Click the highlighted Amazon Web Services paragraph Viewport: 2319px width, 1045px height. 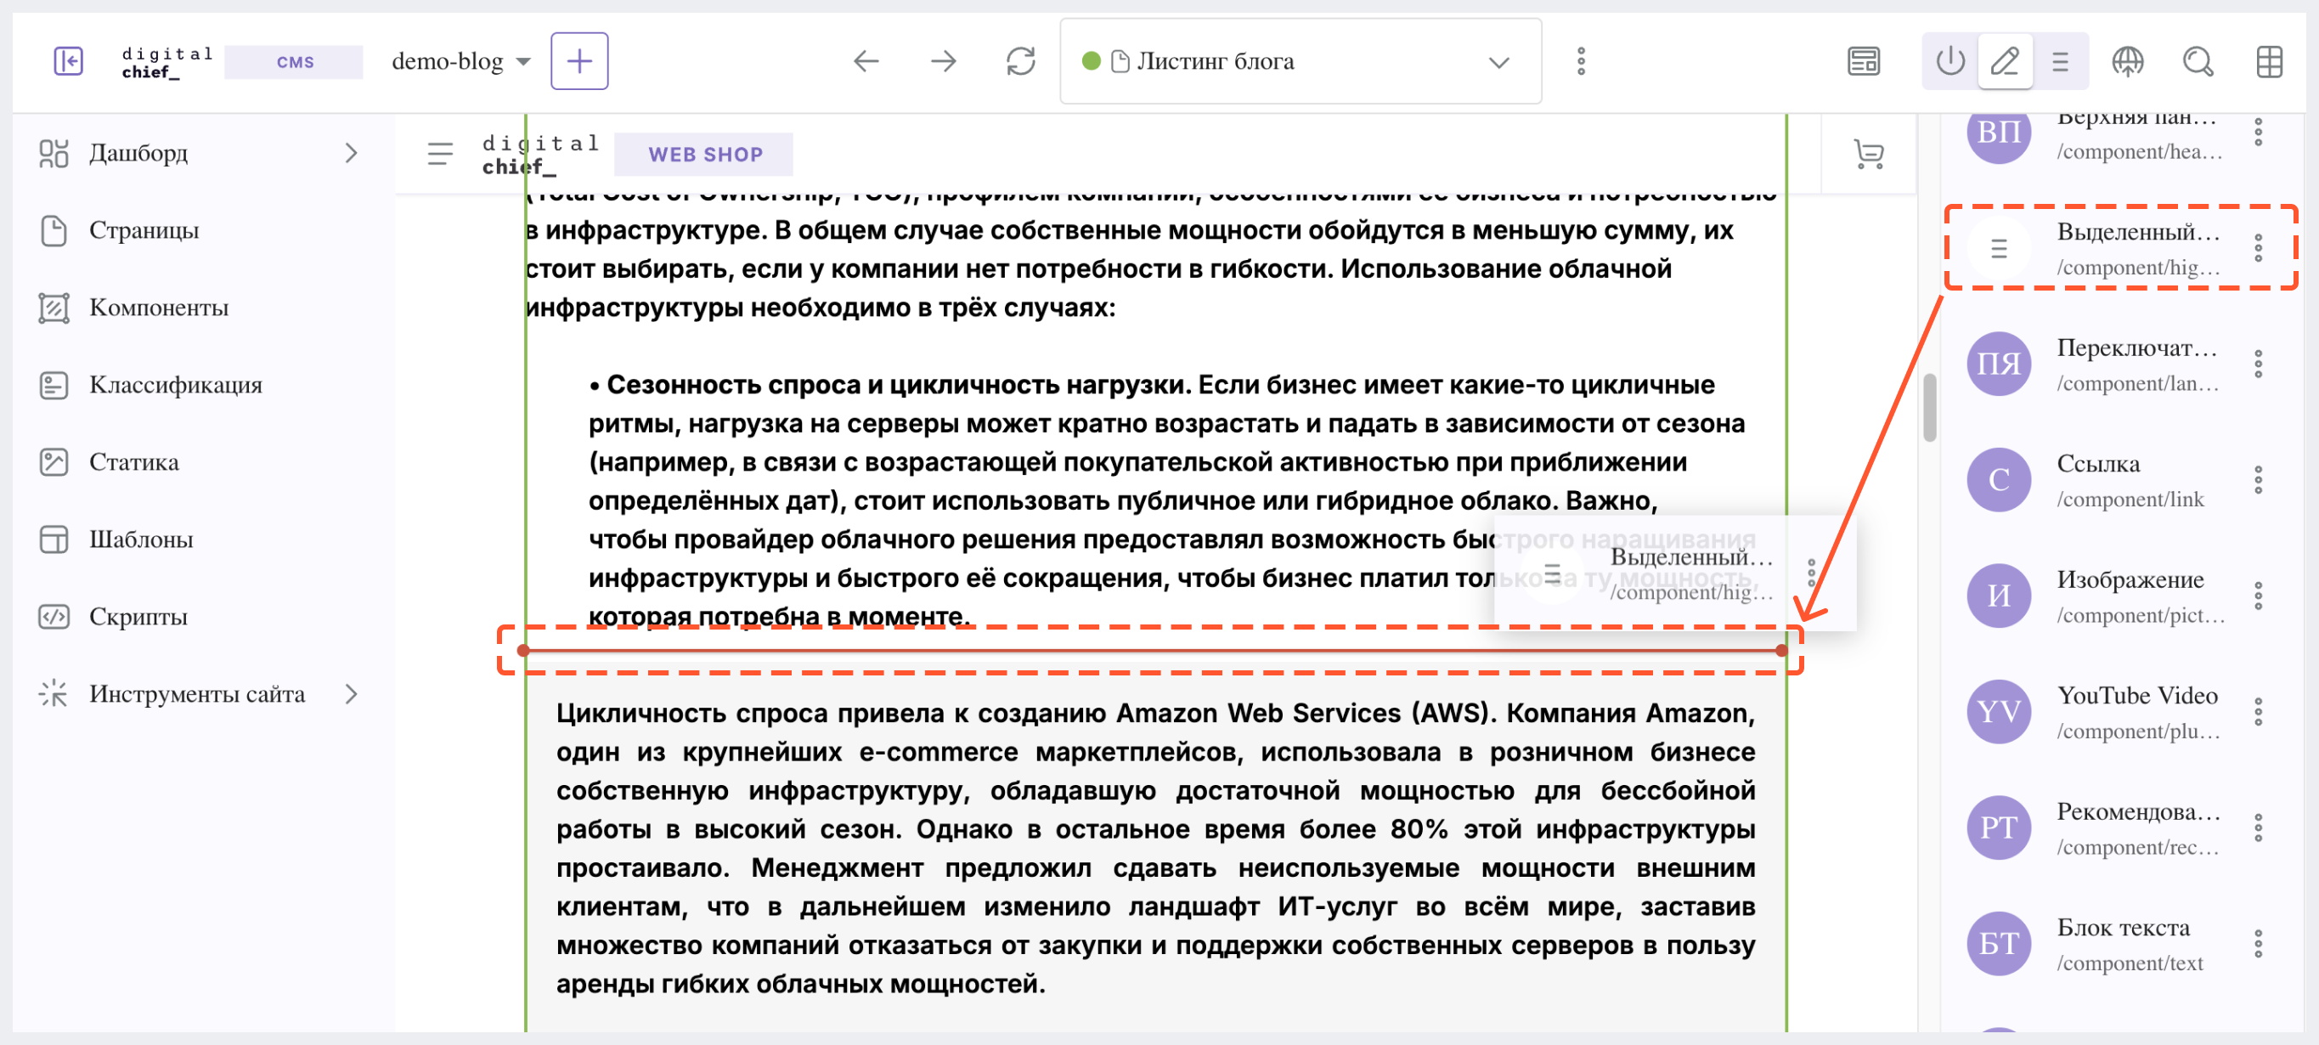(x=1155, y=848)
